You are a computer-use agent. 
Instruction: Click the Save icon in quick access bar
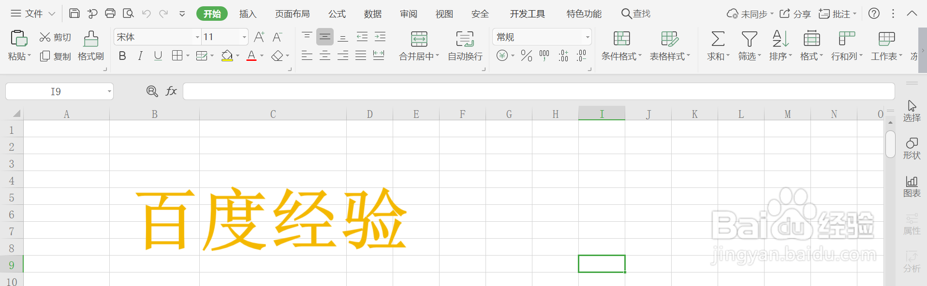coord(74,14)
